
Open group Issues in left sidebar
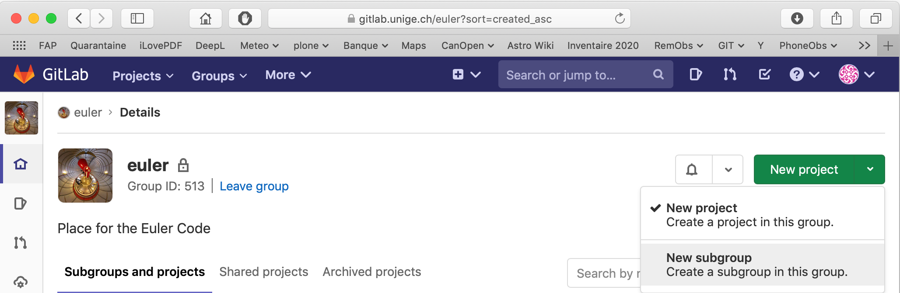(x=21, y=203)
